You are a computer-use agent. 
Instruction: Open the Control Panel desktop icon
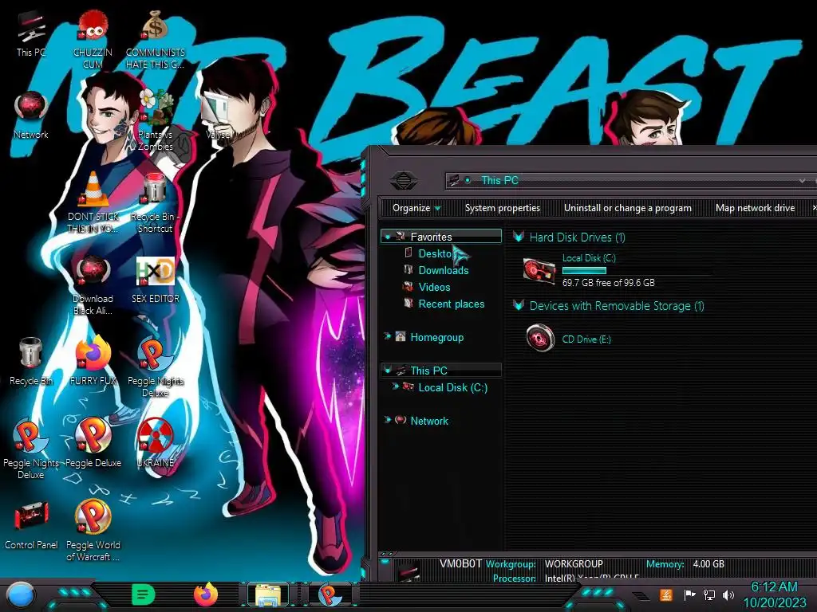pos(31,526)
